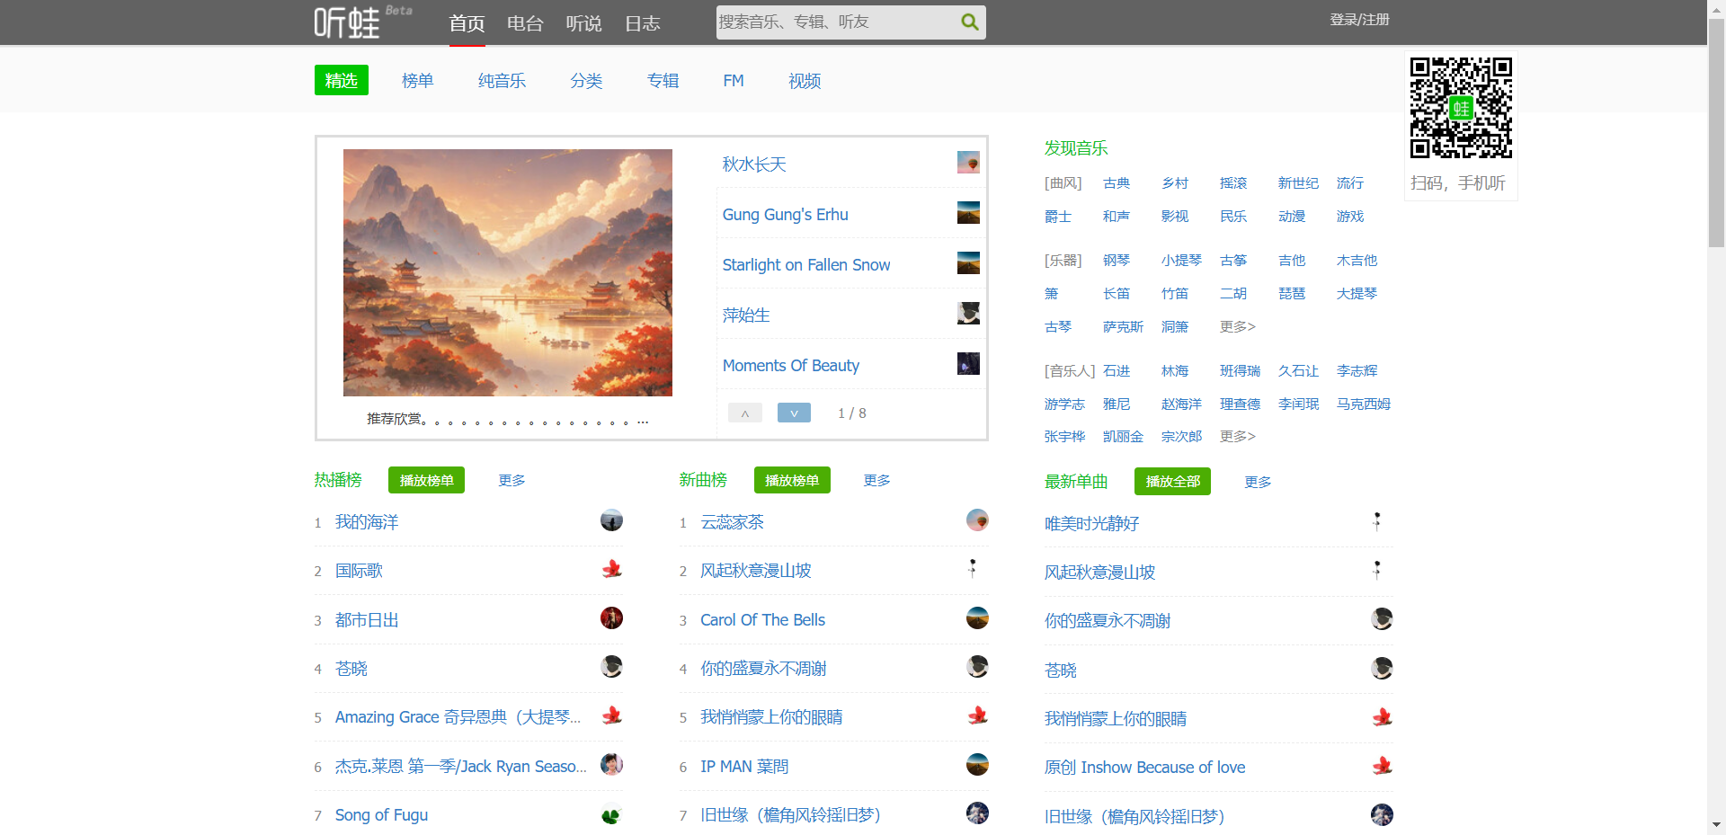The image size is (1726, 835).
Task: Click the next carousel arrow
Action: [794, 413]
